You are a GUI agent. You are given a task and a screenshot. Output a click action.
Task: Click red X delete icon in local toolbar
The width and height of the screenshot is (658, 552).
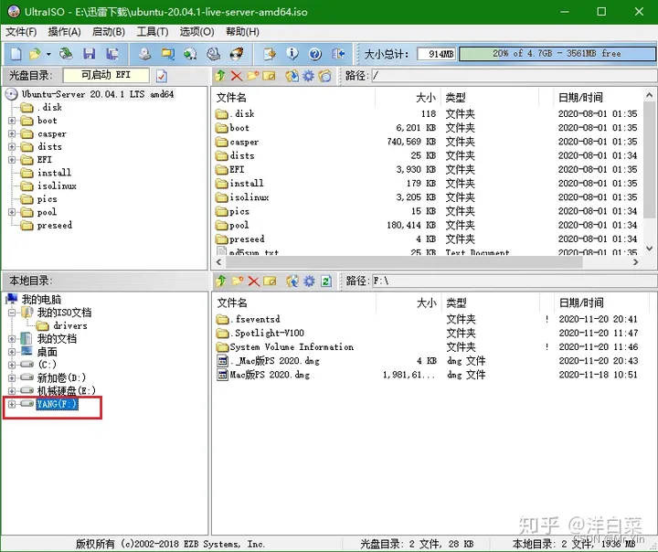pyautogui.click(x=253, y=281)
